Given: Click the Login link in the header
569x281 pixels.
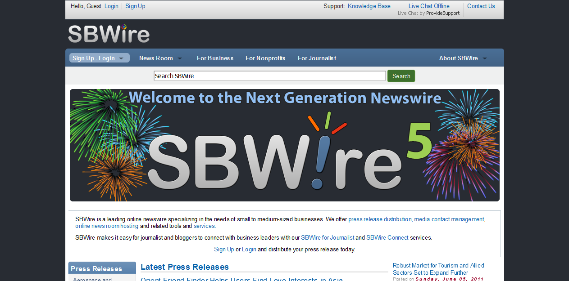Looking at the screenshot, I should point(111,6).
